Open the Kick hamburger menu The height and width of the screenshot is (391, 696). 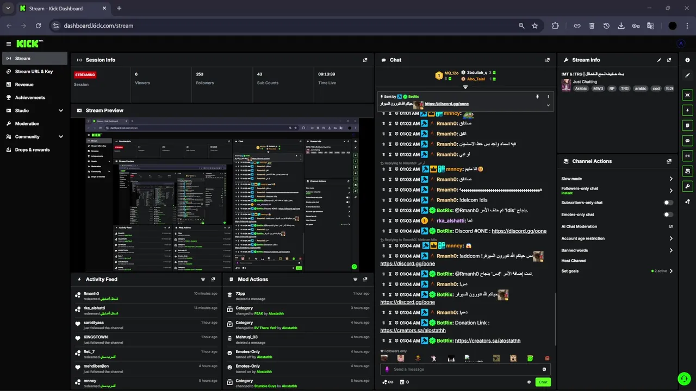[9, 43]
